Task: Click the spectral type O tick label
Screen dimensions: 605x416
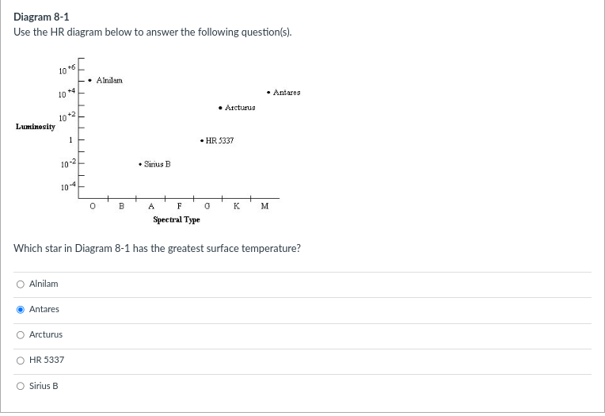Action: 93,208
